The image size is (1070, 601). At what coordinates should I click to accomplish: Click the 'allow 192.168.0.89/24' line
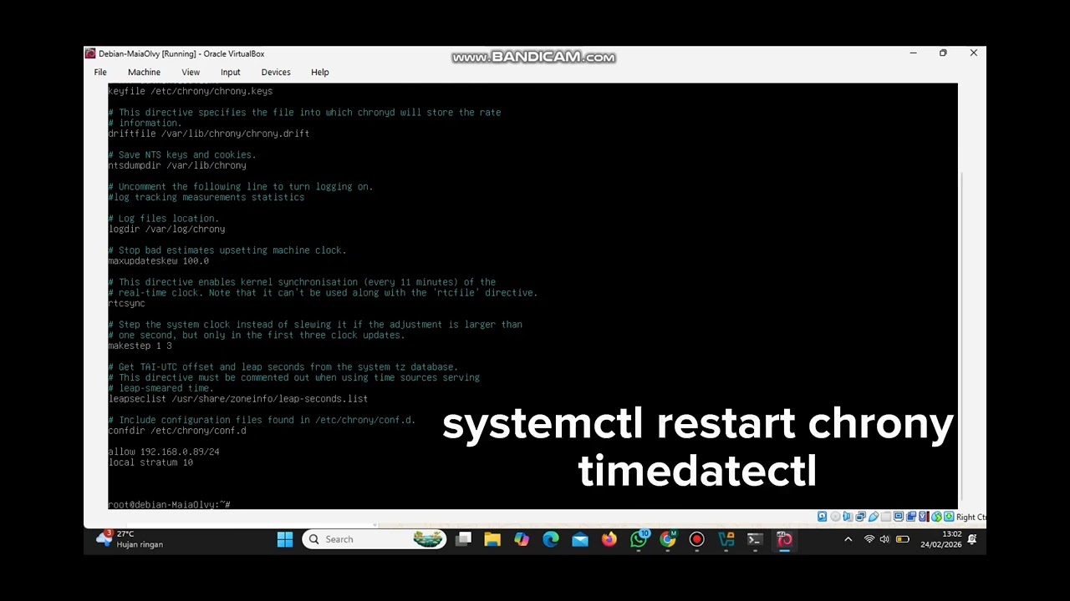[164, 452]
